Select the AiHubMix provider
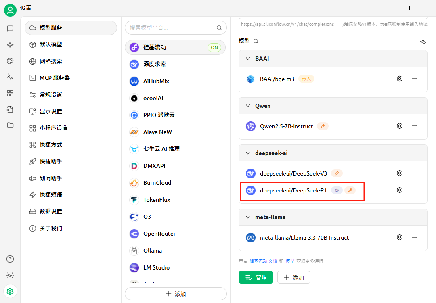 175,81
